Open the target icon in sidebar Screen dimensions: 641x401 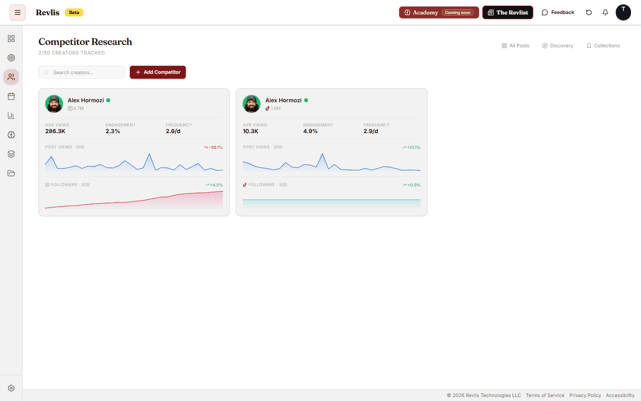click(11, 58)
